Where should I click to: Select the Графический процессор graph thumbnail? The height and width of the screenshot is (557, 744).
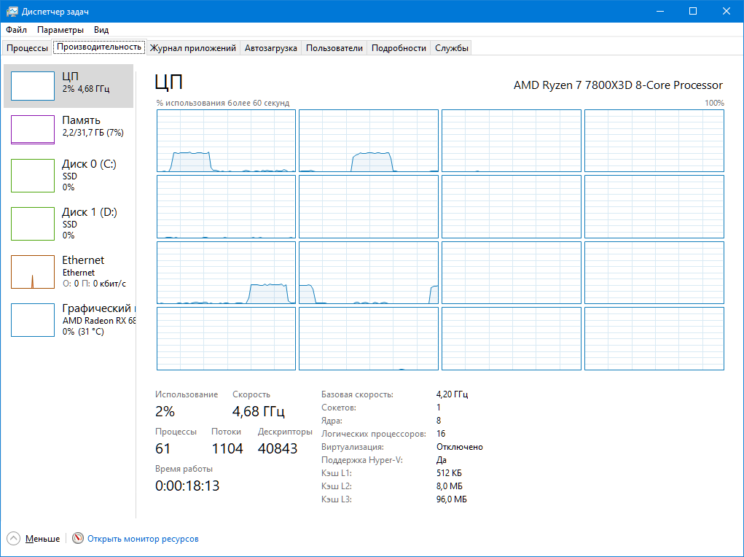click(x=33, y=320)
